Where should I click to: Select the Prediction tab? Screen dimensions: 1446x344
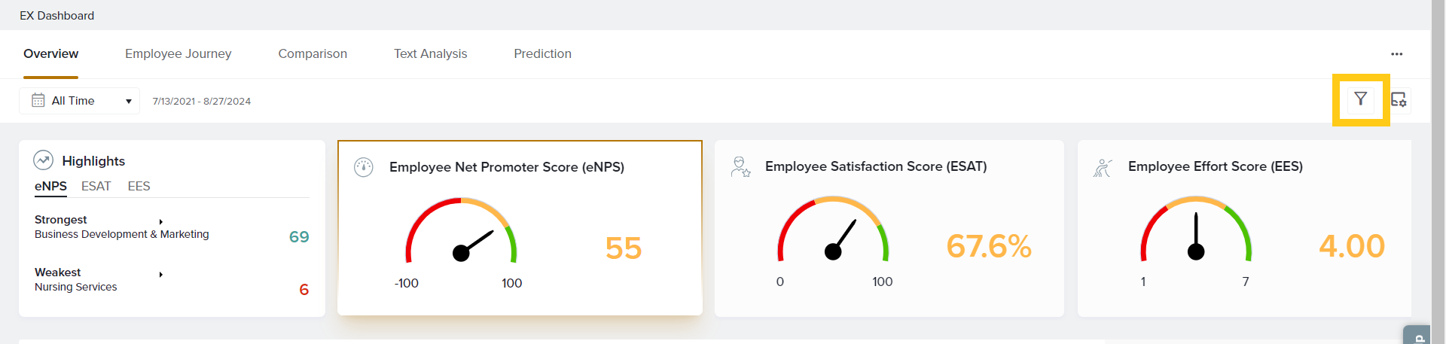coord(542,54)
